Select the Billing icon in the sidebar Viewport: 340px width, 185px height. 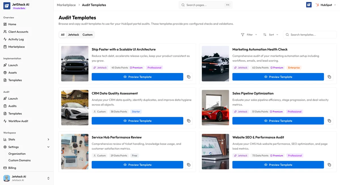(x=6, y=167)
